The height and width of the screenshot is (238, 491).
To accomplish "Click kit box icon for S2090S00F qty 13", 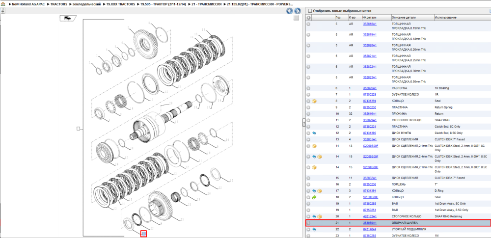I will tap(314, 146).
